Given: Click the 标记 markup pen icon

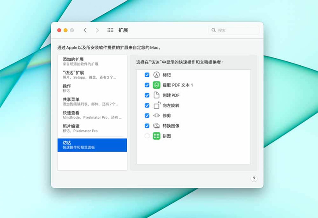Looking at the screenshot, I should [x=156, y=75].
